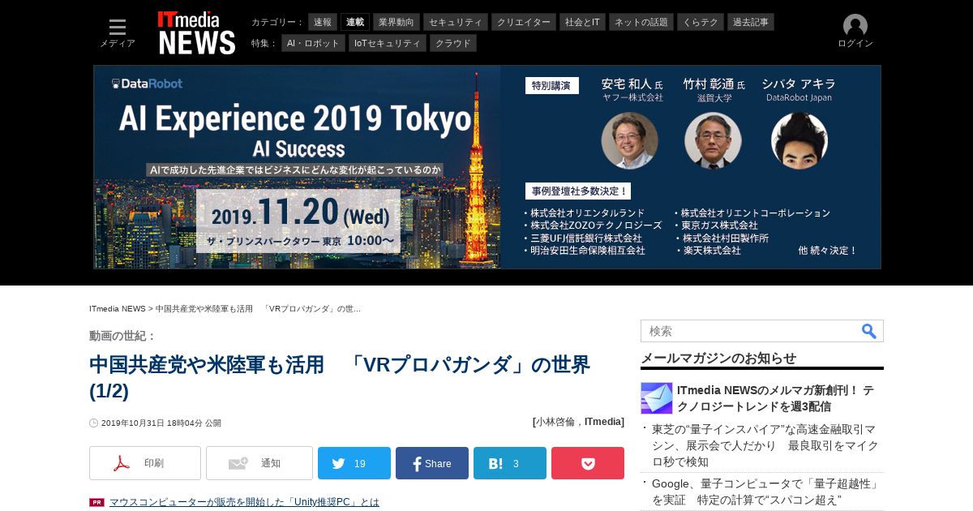Viewport: 973px width, 511px height.
Task: Open the ネットの話題 category
Action: (641, 22)
